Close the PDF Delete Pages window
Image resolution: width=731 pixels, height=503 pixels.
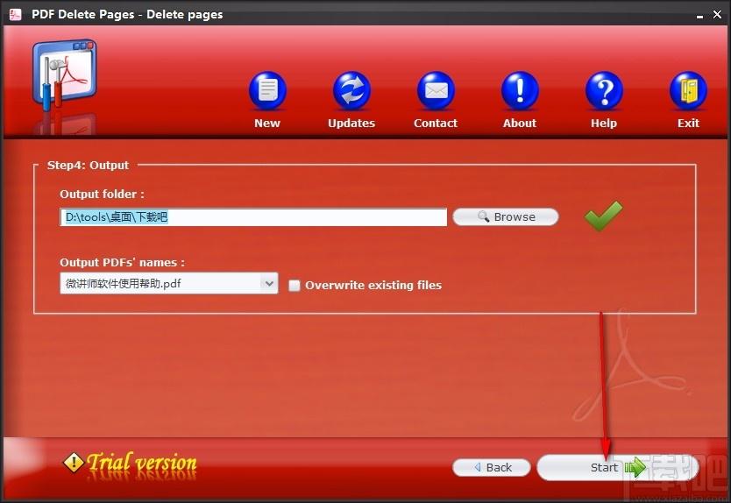pyautogui.click(x=715, y=15)
